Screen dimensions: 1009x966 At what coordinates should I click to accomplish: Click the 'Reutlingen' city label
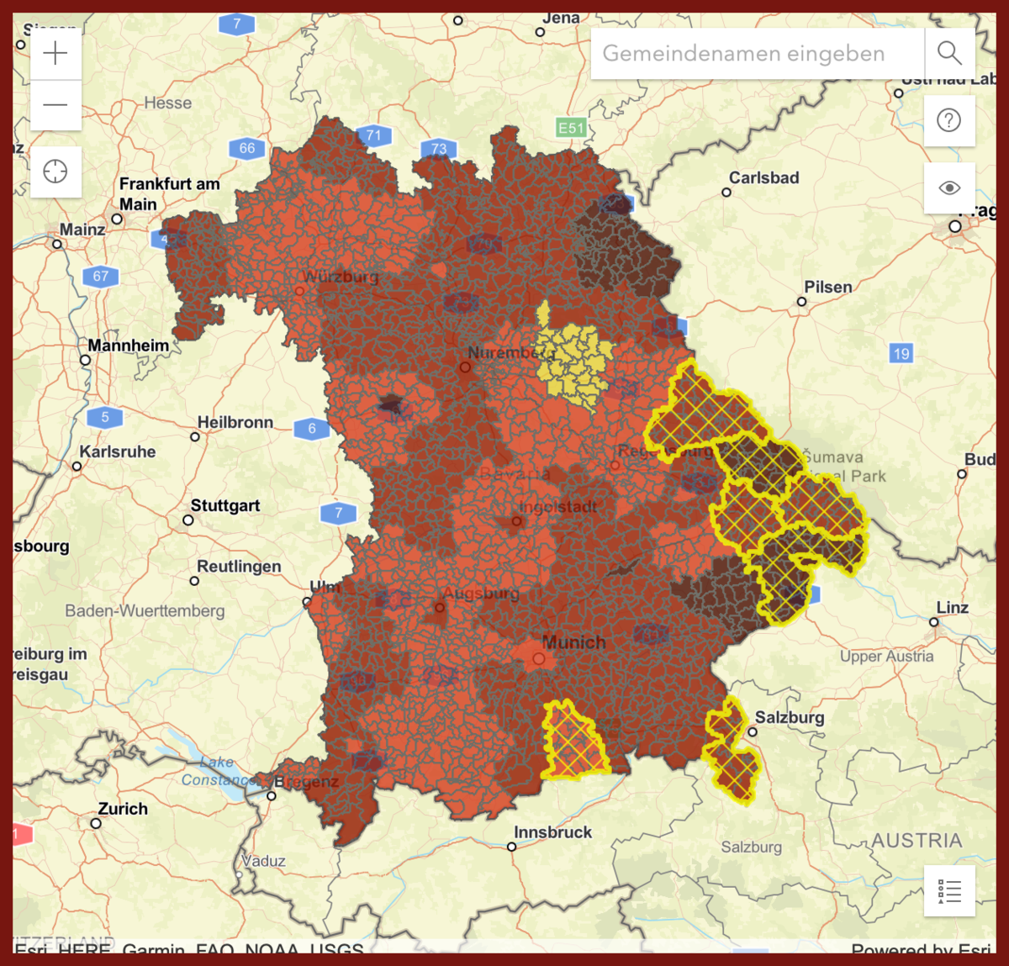[x=239, y=567]
